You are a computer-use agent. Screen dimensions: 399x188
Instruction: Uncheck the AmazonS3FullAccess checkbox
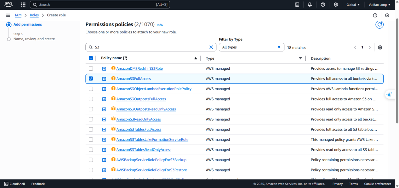tap(91, 78)
